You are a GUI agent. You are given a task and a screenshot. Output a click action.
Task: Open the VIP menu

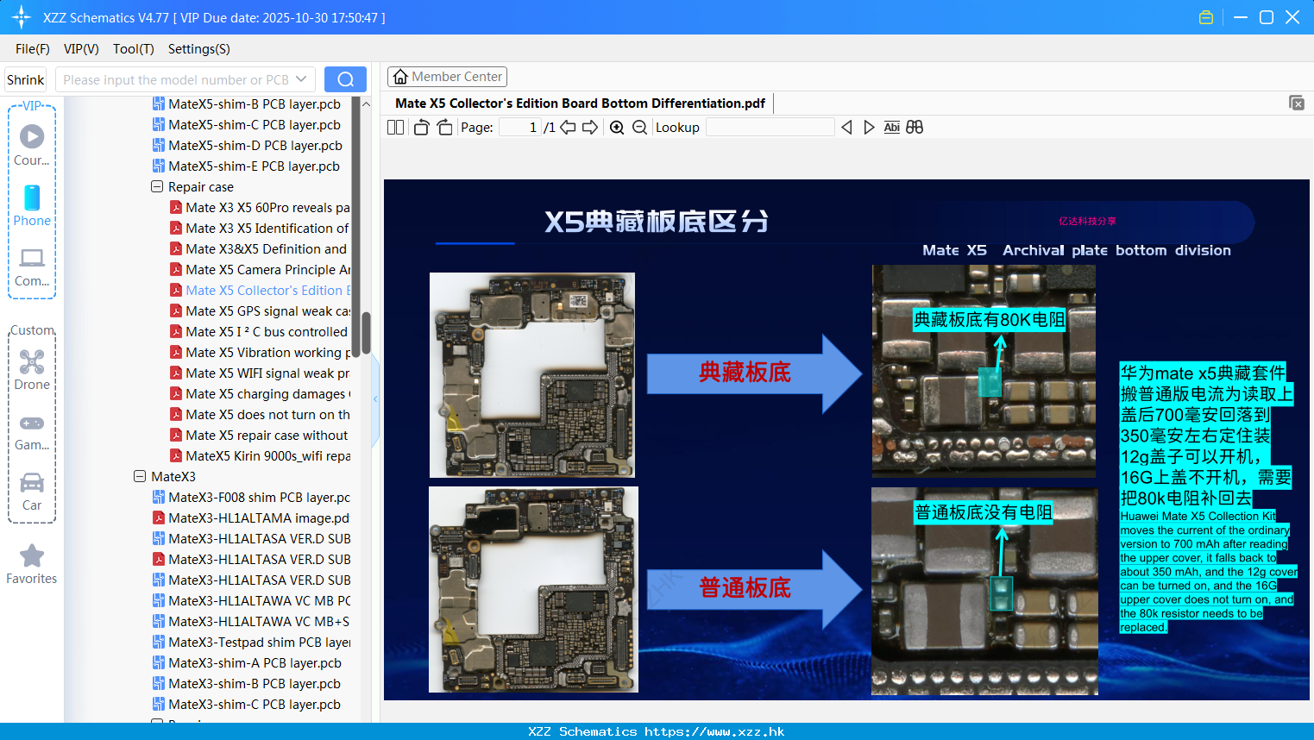pyautogui.click(x=81, y=49)
